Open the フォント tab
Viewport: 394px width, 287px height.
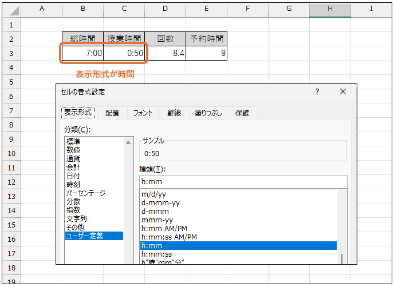click(x=143, y=113)
